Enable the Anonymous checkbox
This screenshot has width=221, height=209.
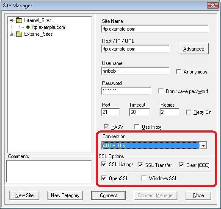coord(179,71)
